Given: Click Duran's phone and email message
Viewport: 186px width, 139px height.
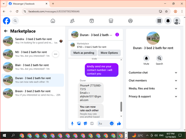Looking at the screenshot, I should tap(91, 93).
